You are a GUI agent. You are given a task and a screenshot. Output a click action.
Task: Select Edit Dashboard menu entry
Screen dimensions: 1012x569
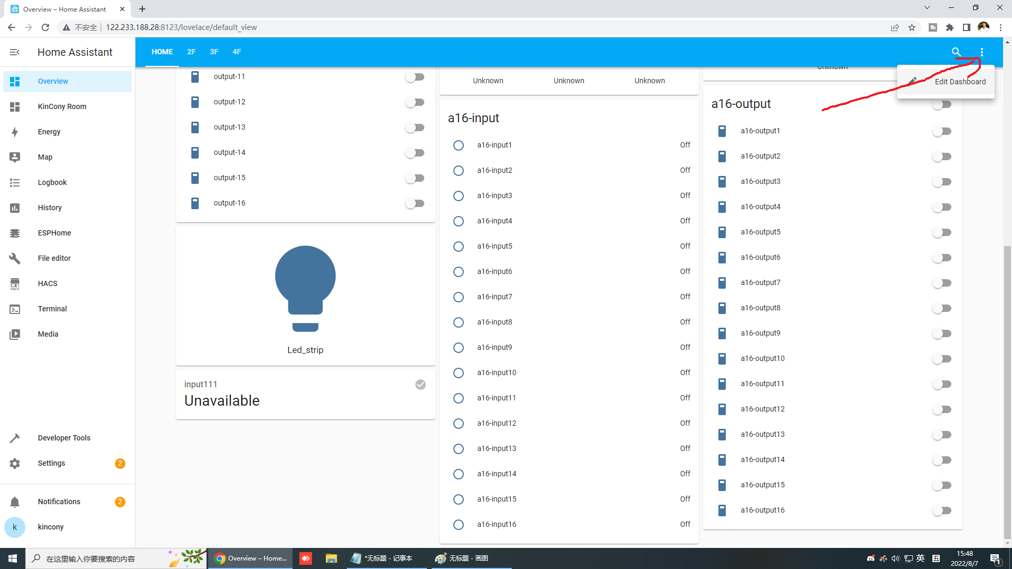click(959, 82)
